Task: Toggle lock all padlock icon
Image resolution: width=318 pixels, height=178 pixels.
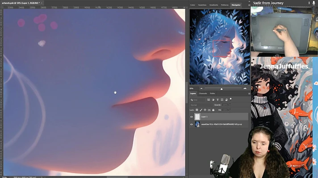Action: tap(213, 110)
